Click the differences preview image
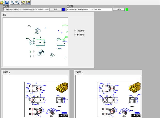The image size is (160, 118). click(35, 42)
